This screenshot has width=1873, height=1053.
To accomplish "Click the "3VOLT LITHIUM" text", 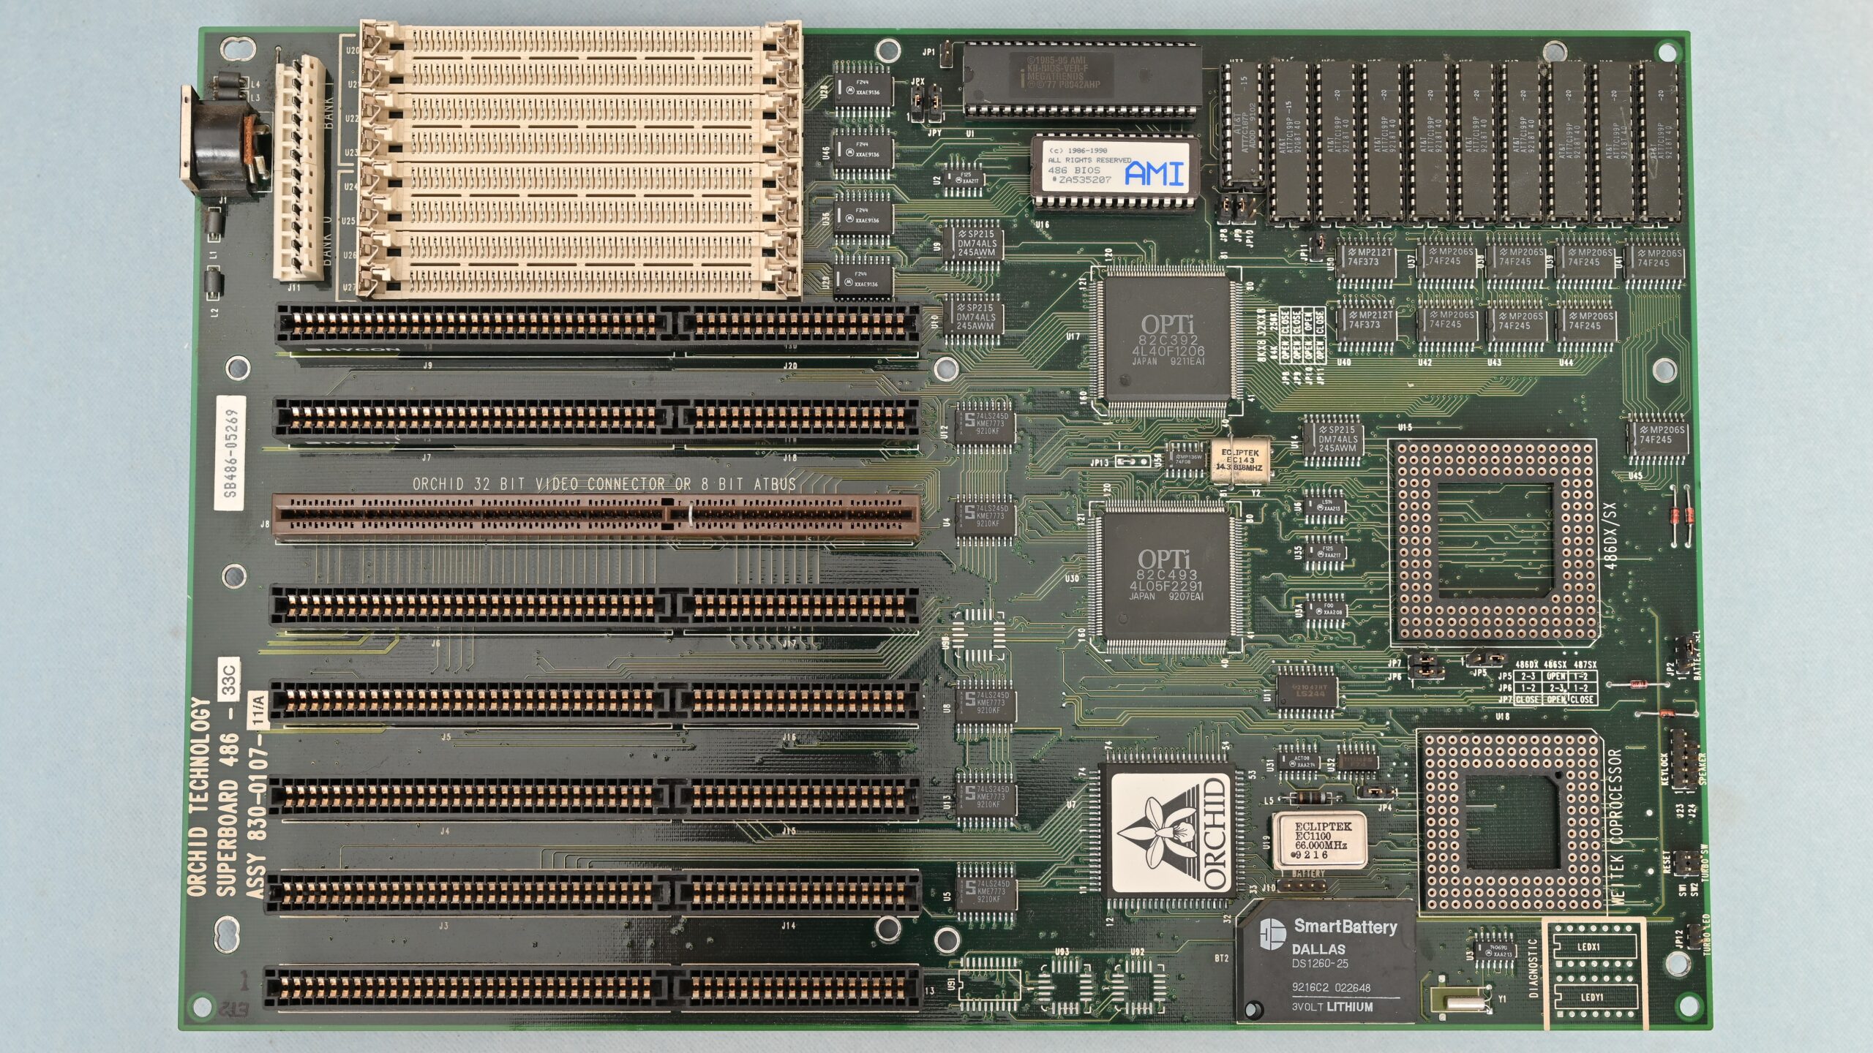I will pos(1332,1007).
